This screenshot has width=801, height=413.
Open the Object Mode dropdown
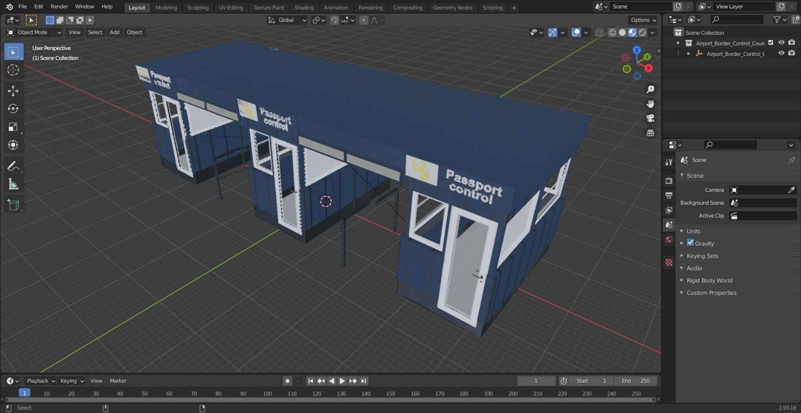click(x=34, y=32)
